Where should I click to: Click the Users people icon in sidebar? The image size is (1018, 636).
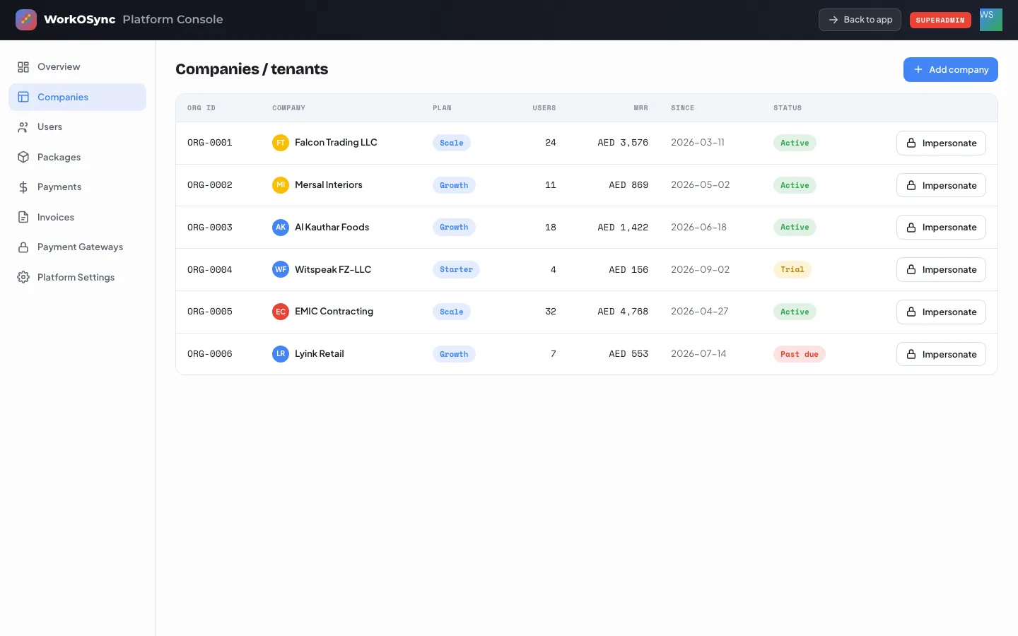pyautogui.click(x=23, y=127)
